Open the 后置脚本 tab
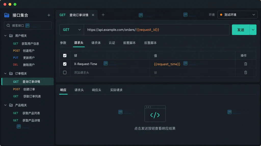 tap(150, 43)
